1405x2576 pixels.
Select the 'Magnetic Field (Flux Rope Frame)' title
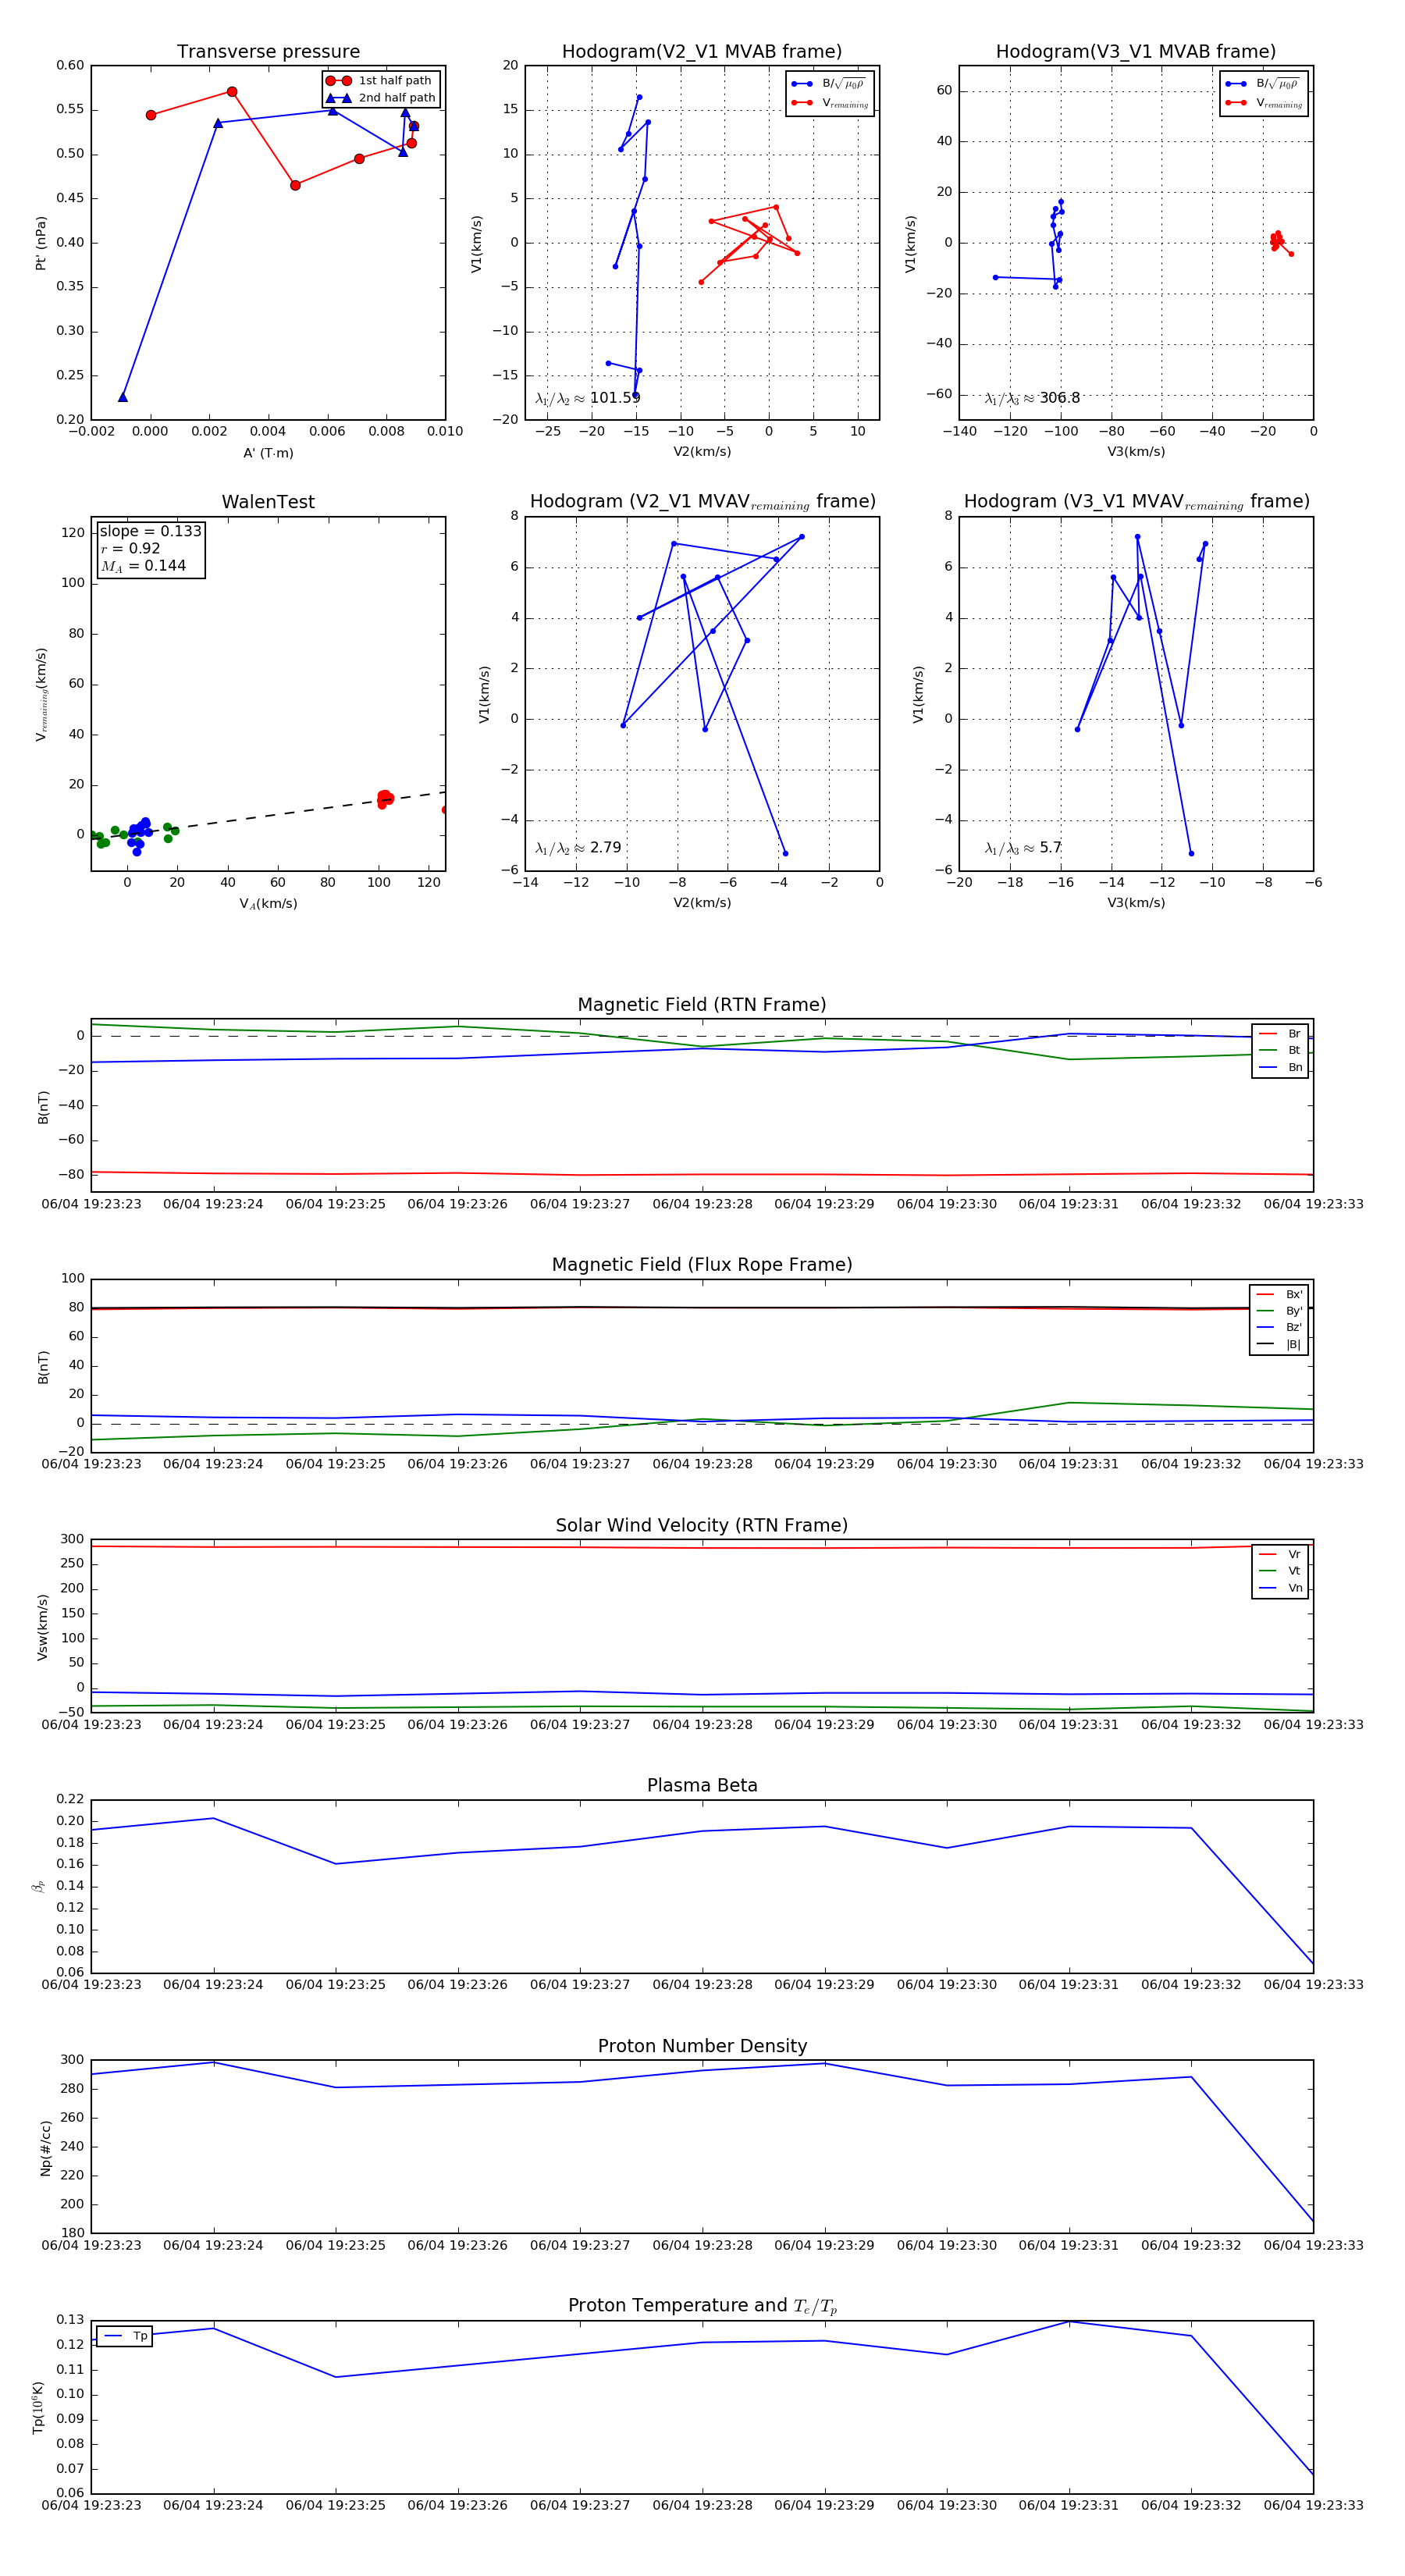pos(702,1265)
